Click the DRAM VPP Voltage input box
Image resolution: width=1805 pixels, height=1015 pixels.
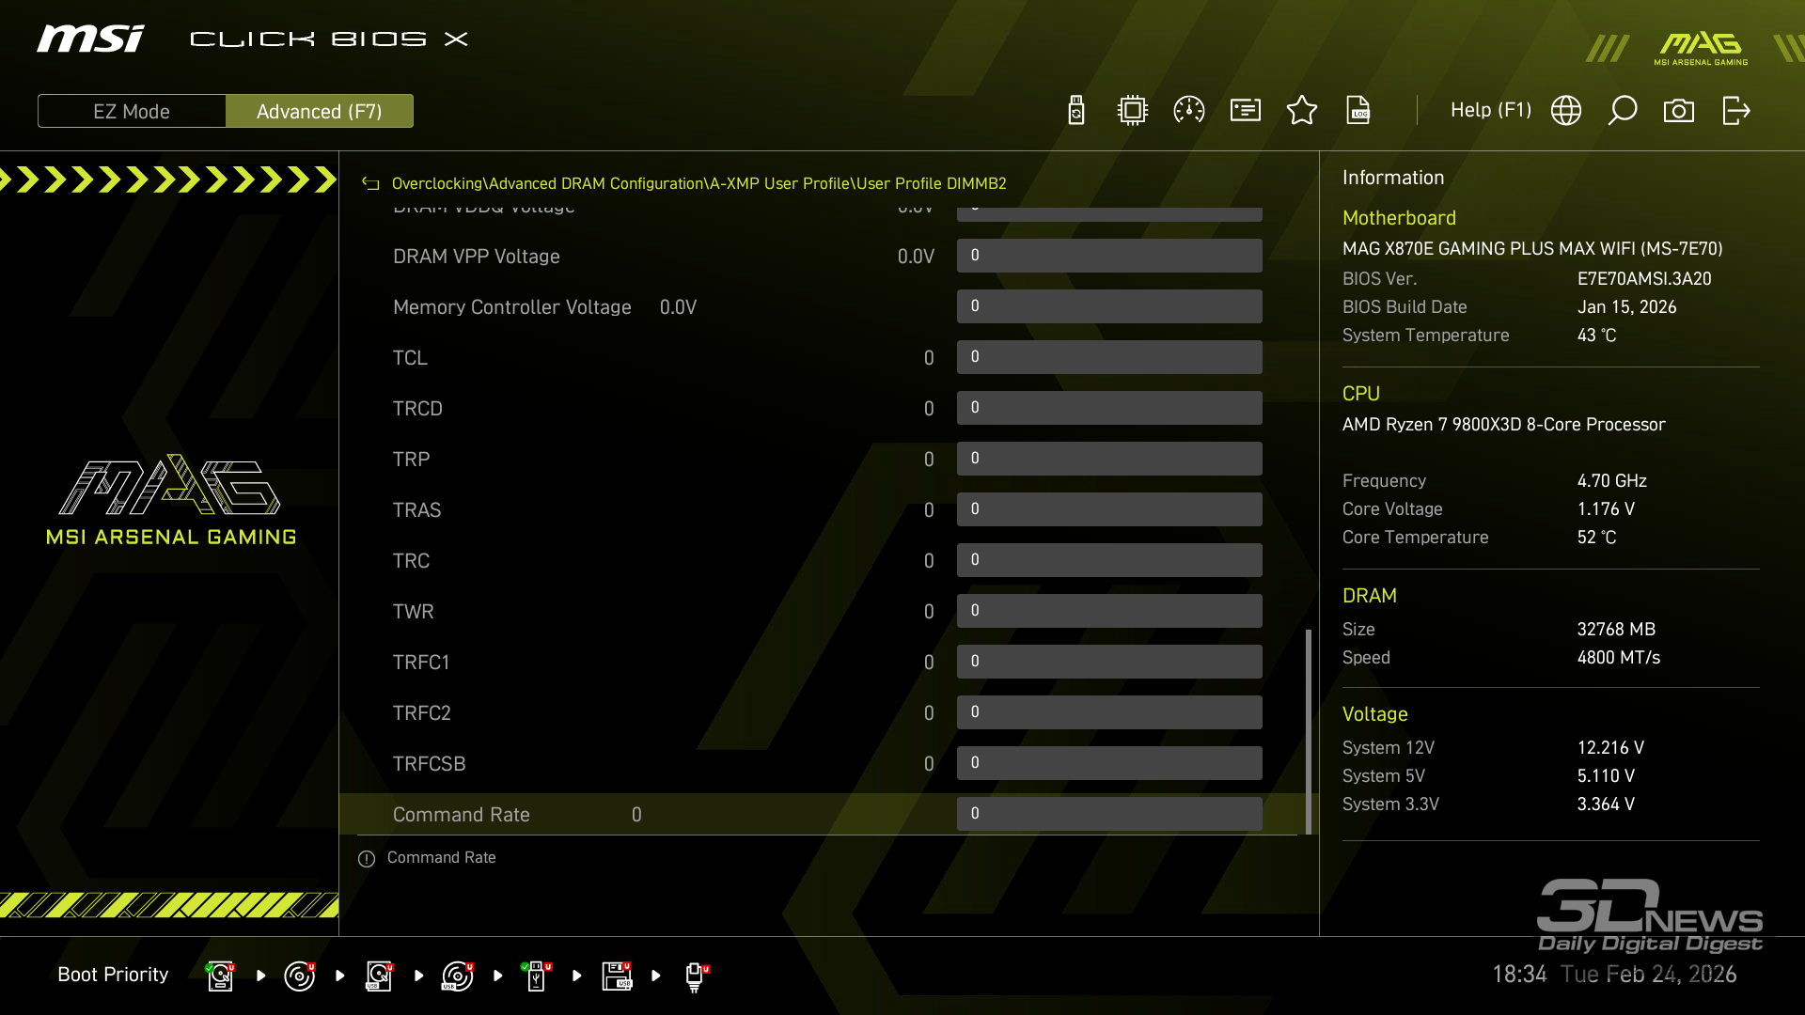point(1109,256)
